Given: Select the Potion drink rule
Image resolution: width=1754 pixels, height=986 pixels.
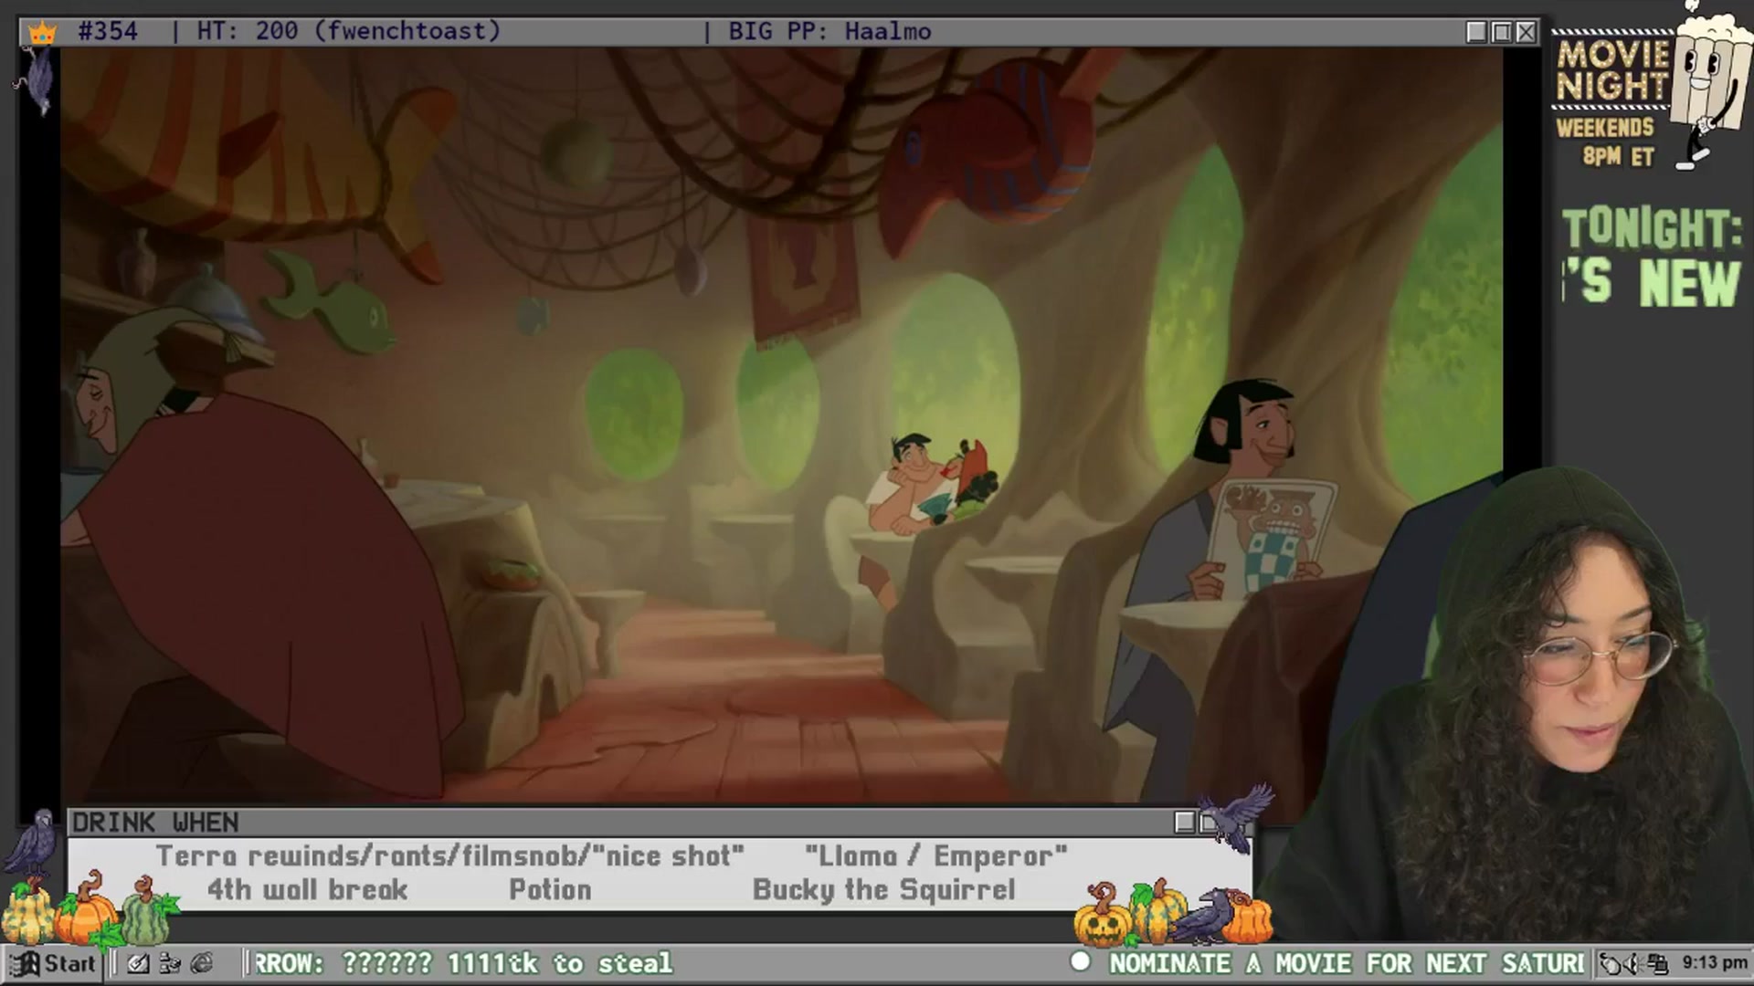Looking at the screenshot, I should (550, 890).
